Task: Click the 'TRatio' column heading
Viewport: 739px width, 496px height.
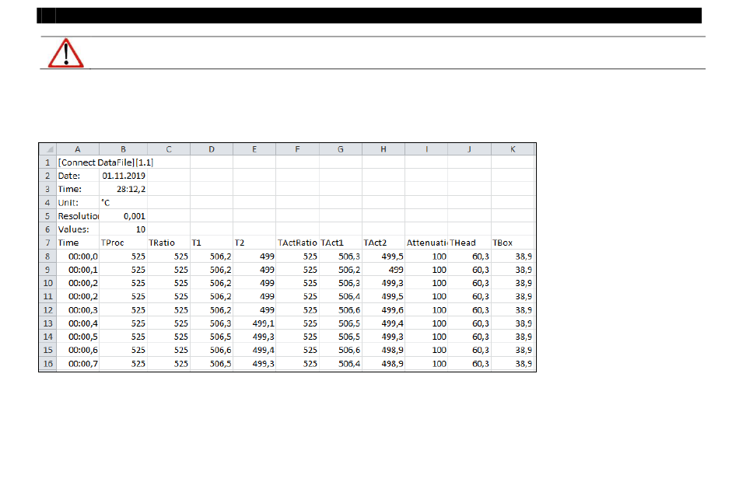Action: [x=169, y=243]
